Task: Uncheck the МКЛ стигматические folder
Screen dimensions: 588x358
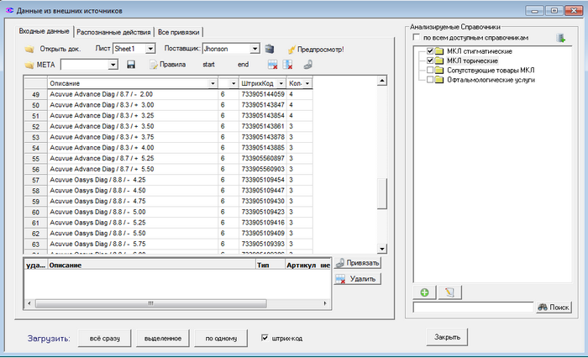Action: pyautogui.click(x=431, y=52)
